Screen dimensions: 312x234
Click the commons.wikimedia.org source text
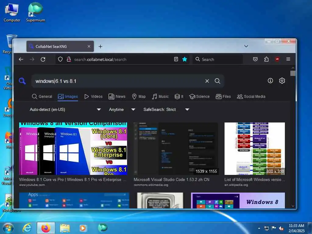151,185
